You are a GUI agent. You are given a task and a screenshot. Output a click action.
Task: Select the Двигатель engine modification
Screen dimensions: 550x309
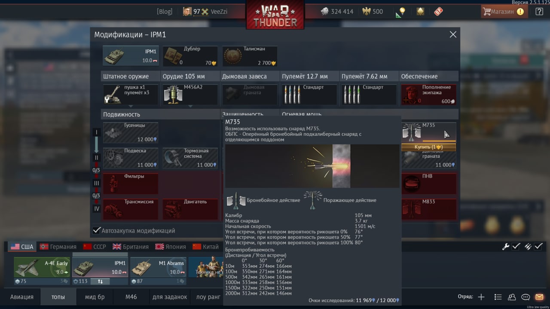pos(190,209)
